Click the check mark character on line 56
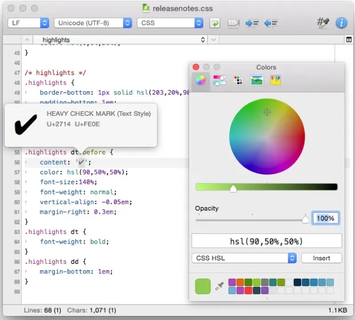Image resolution: width=355 pixels, height=320 pixels. [81, 162]
